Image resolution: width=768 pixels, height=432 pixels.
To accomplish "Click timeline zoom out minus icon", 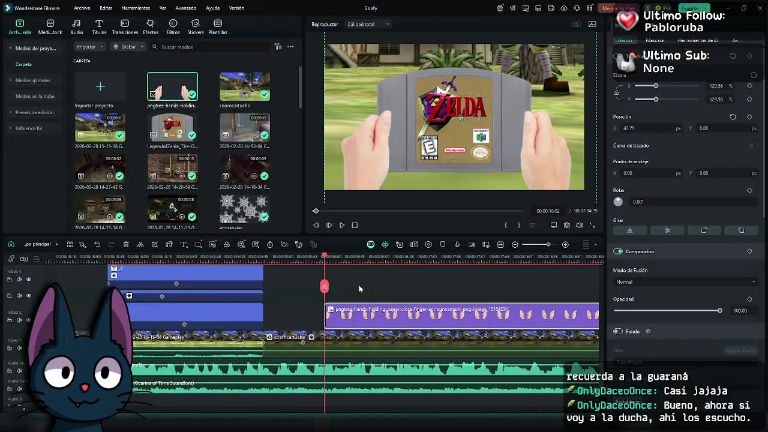I will click(515, 245).
